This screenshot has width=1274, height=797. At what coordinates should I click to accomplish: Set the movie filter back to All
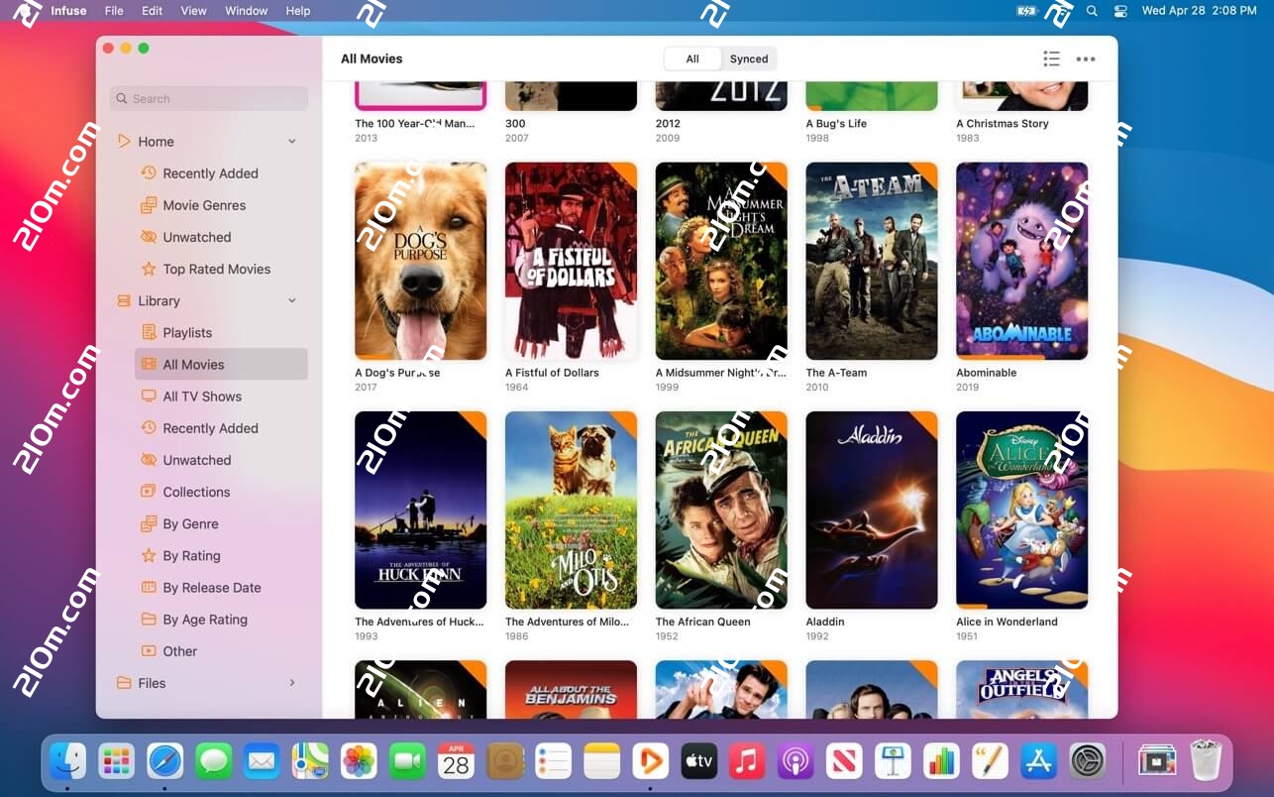(x=693, y=58)
